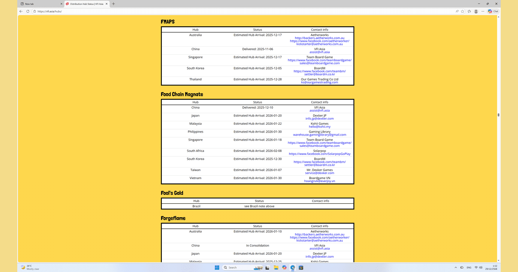This screenshot has width=518, height=272.
Task: Add a new tab with the plus button
Action: click(114, 4)
